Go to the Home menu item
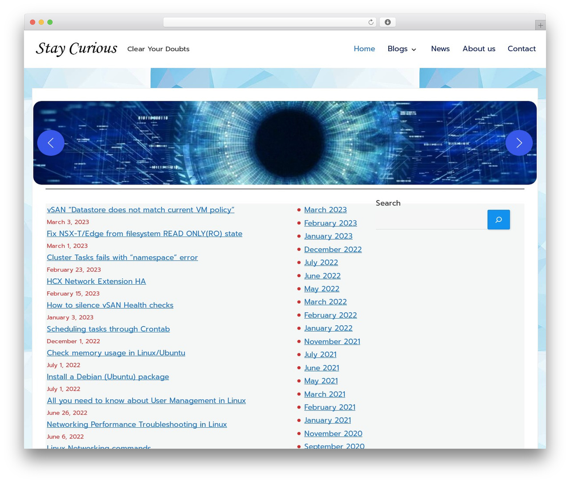This screenshot has height=483, width=570. (x=364, y=49)
